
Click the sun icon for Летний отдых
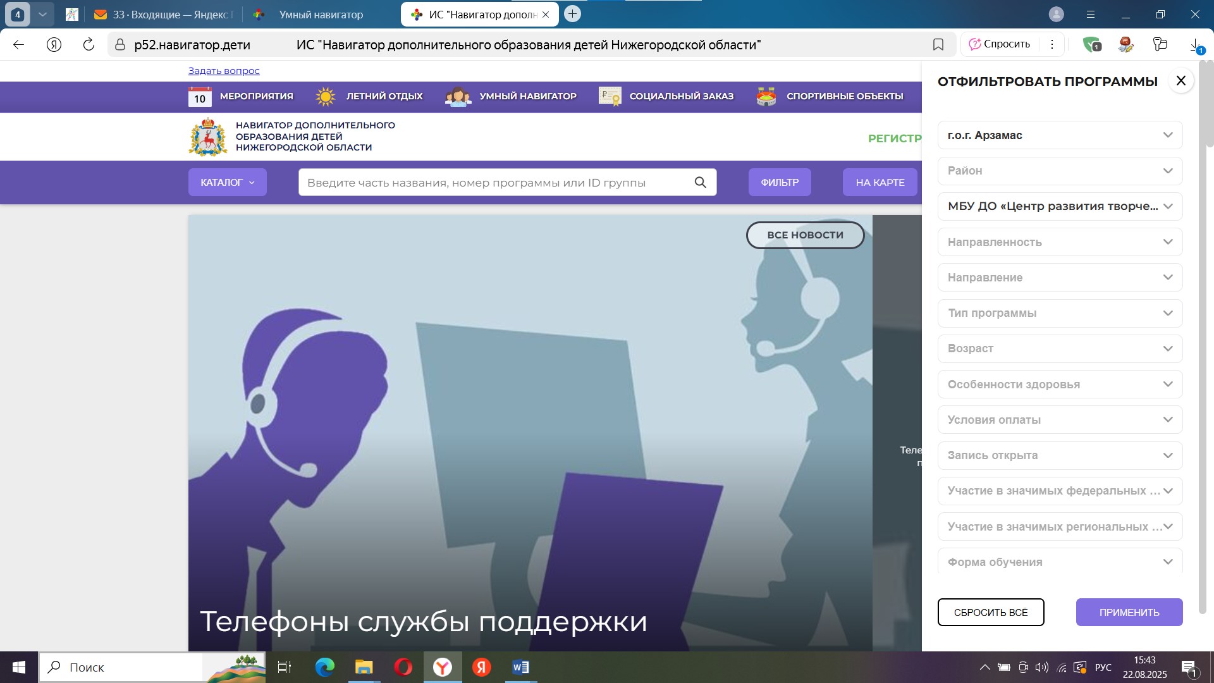click(326, 97)
